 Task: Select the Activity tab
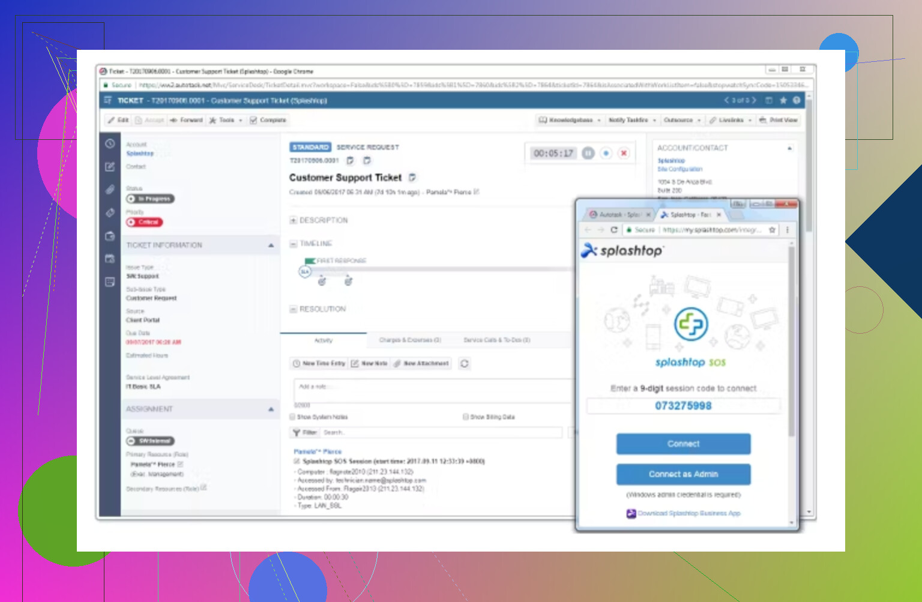[324, 340]
